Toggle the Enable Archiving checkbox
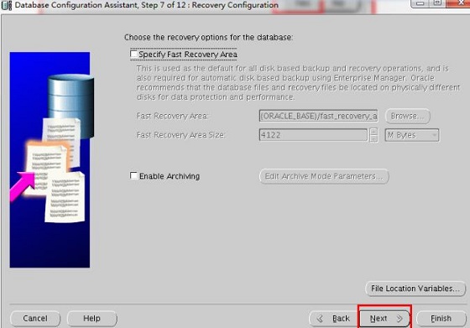The image size is (470, 328). click(x=133, y=175)
